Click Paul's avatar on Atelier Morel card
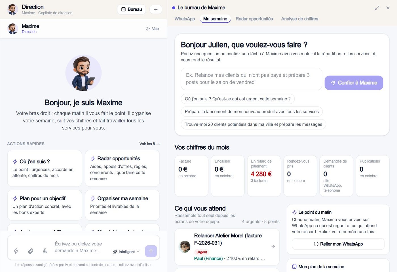Screen dimensions: 397x272 [x=185, y=247]
